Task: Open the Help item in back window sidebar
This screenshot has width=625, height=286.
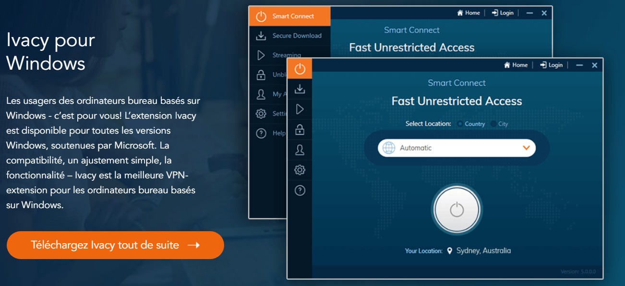Action: (268, 133)
